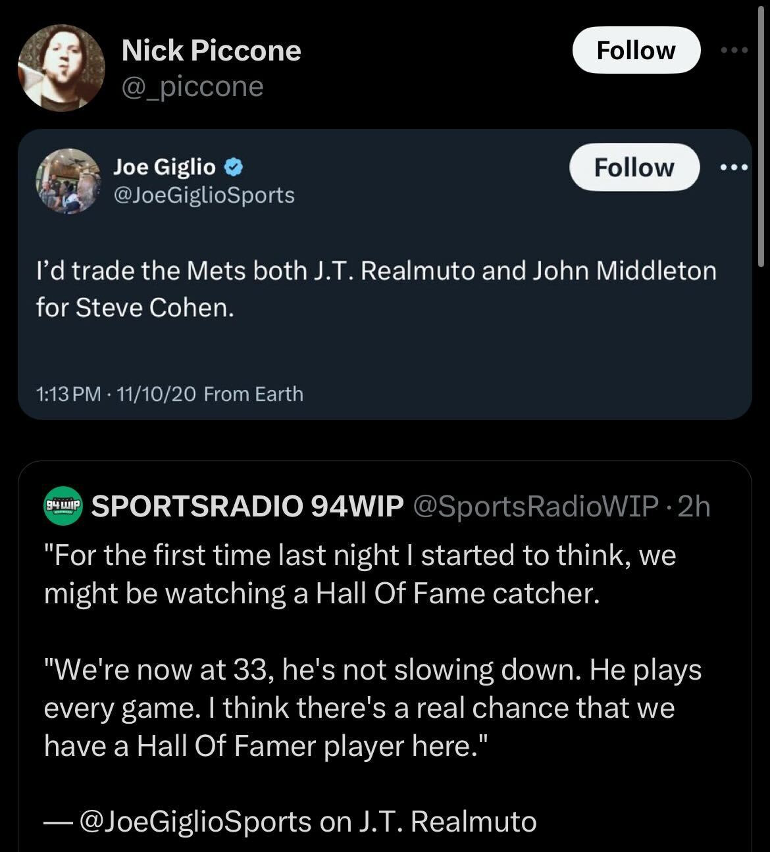Screen dimensions: 770x852
Task: Click the 2h timestamp on 94WIP post
Action: click(694, 506)
